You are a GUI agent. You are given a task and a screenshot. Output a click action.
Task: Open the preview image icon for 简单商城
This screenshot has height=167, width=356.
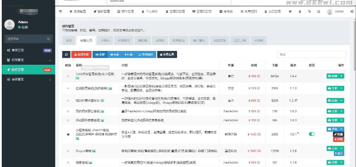[90, 162]
